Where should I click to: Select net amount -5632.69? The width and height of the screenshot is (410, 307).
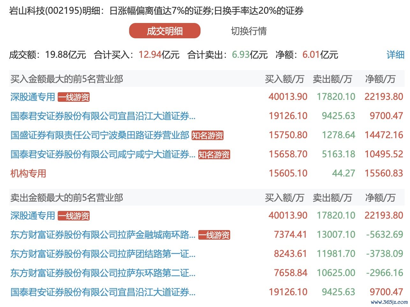(x=385, y=235)
